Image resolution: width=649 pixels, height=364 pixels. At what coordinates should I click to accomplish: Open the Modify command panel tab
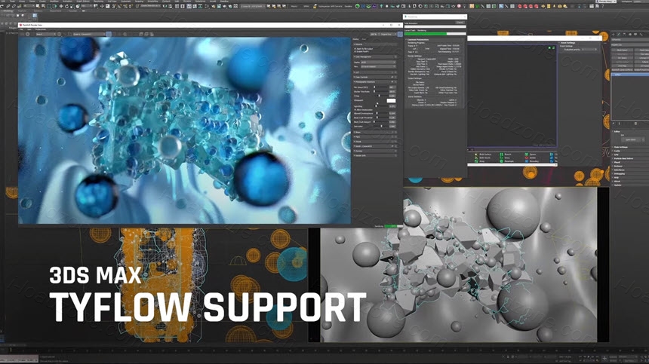pyautogui.click(x=618, y=35)
